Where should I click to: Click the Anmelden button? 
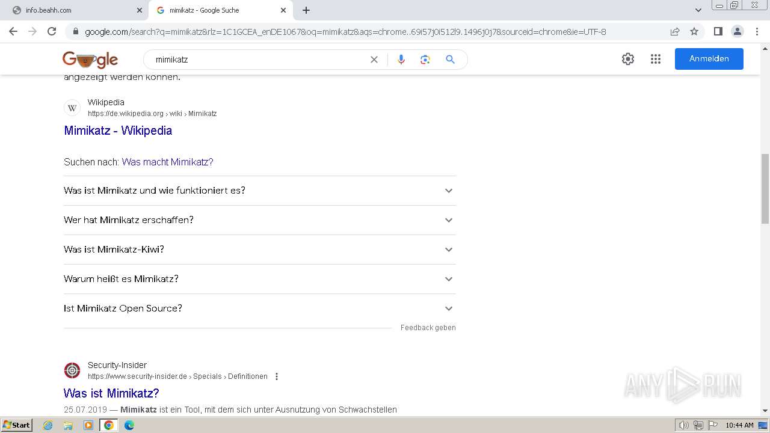coord(709,59)
